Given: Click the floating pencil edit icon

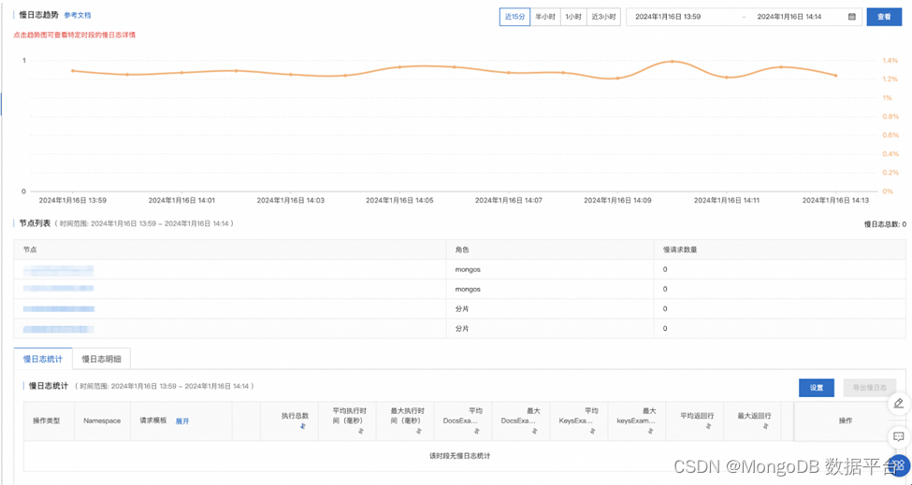Looking at the screenshot, I should 899,403.
